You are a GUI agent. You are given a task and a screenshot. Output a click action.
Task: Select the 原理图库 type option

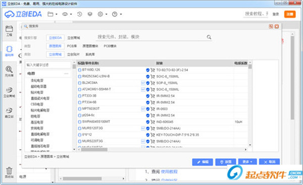point(55,46)
